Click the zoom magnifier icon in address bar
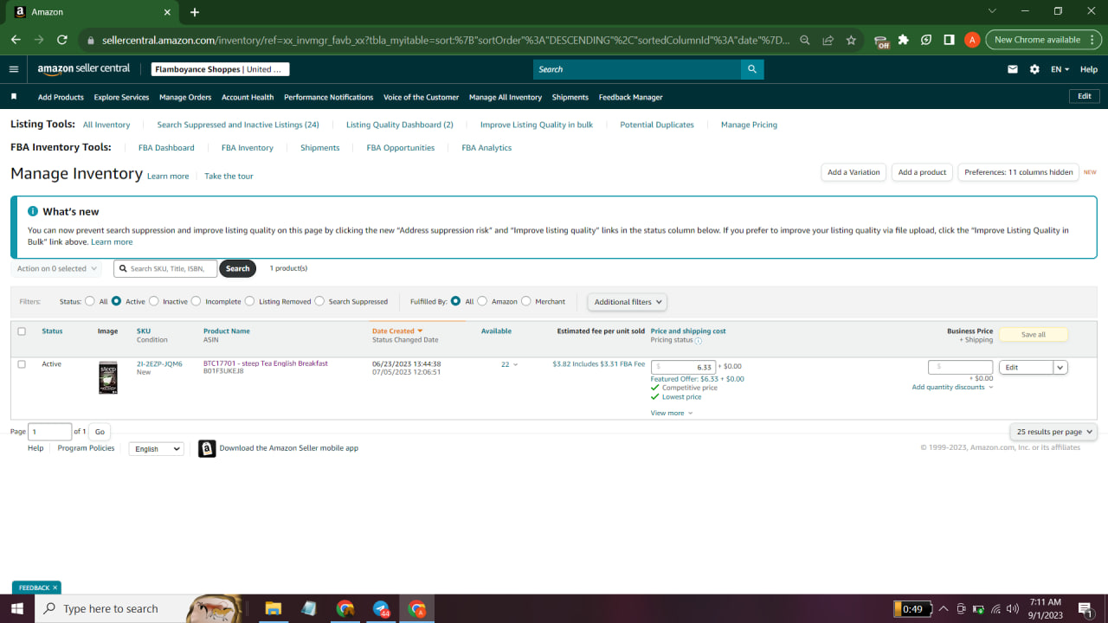The image size is (1108, 623). click(805, 40)
